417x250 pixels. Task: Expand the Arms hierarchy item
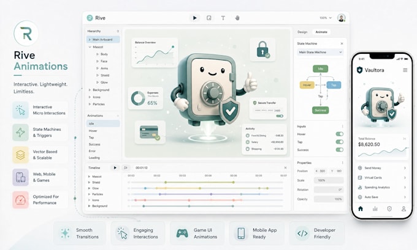click(98, 68)
